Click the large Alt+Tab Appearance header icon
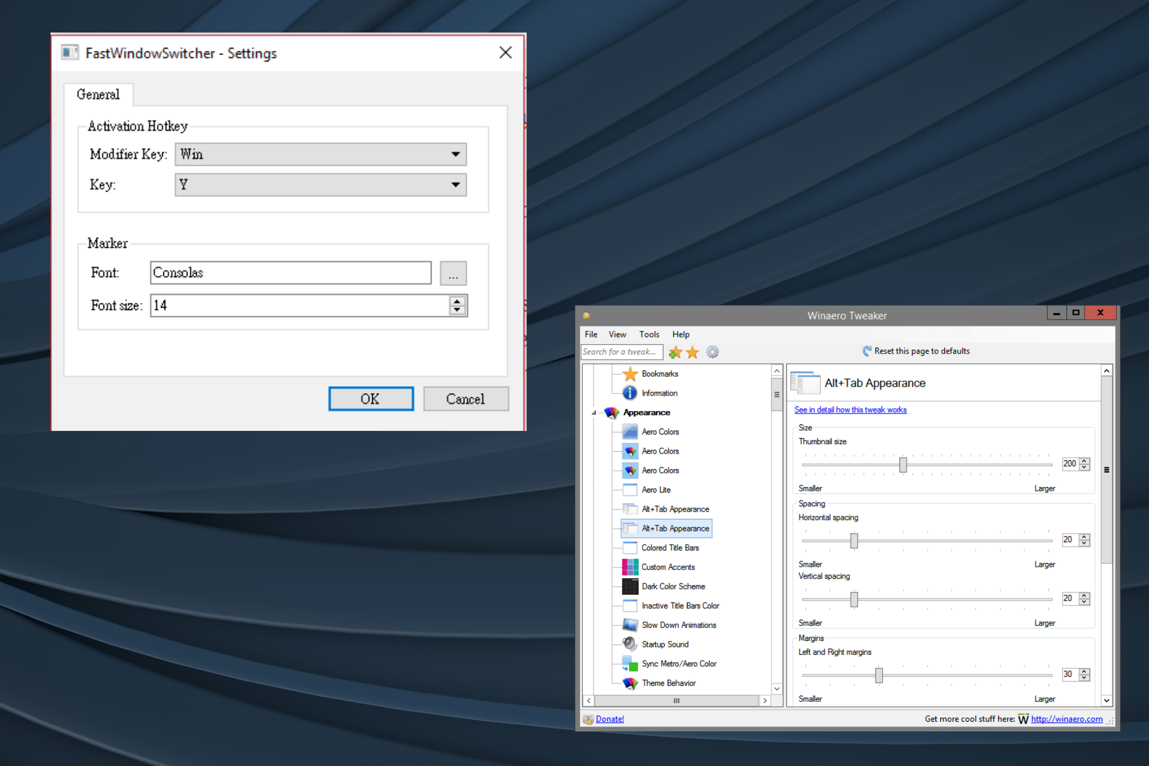Screen dimensions: 1149x766 805,383
